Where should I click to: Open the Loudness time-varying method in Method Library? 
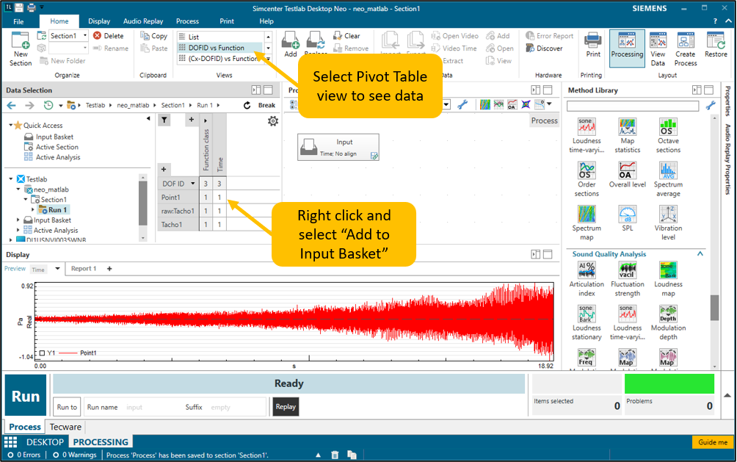tap(587, 135)
